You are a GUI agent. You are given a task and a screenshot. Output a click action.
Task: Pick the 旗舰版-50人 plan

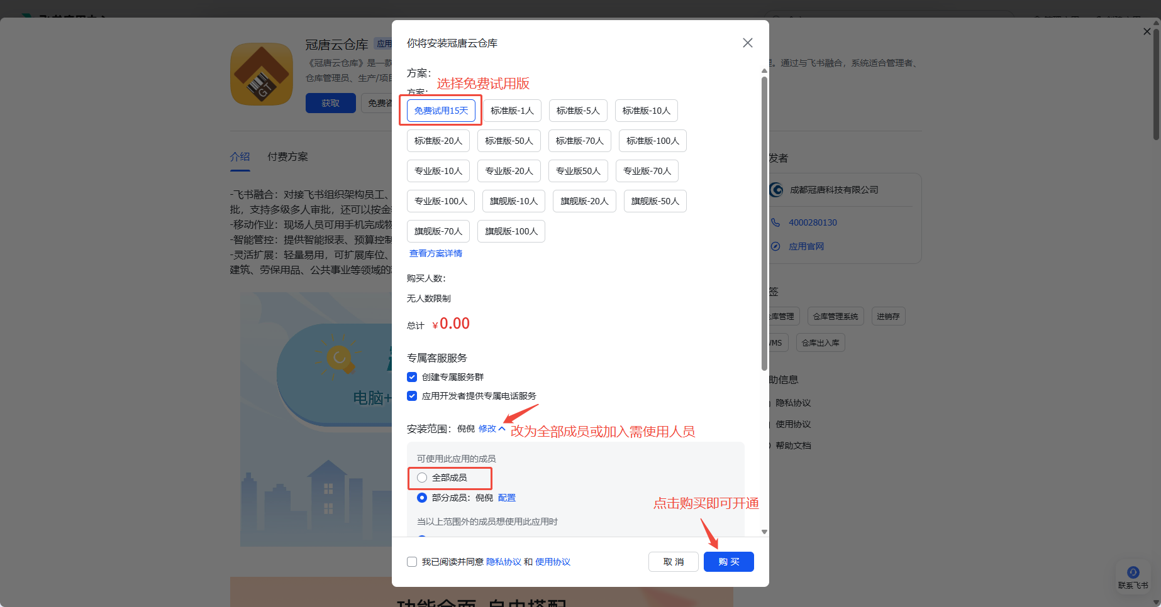[655, 201]
